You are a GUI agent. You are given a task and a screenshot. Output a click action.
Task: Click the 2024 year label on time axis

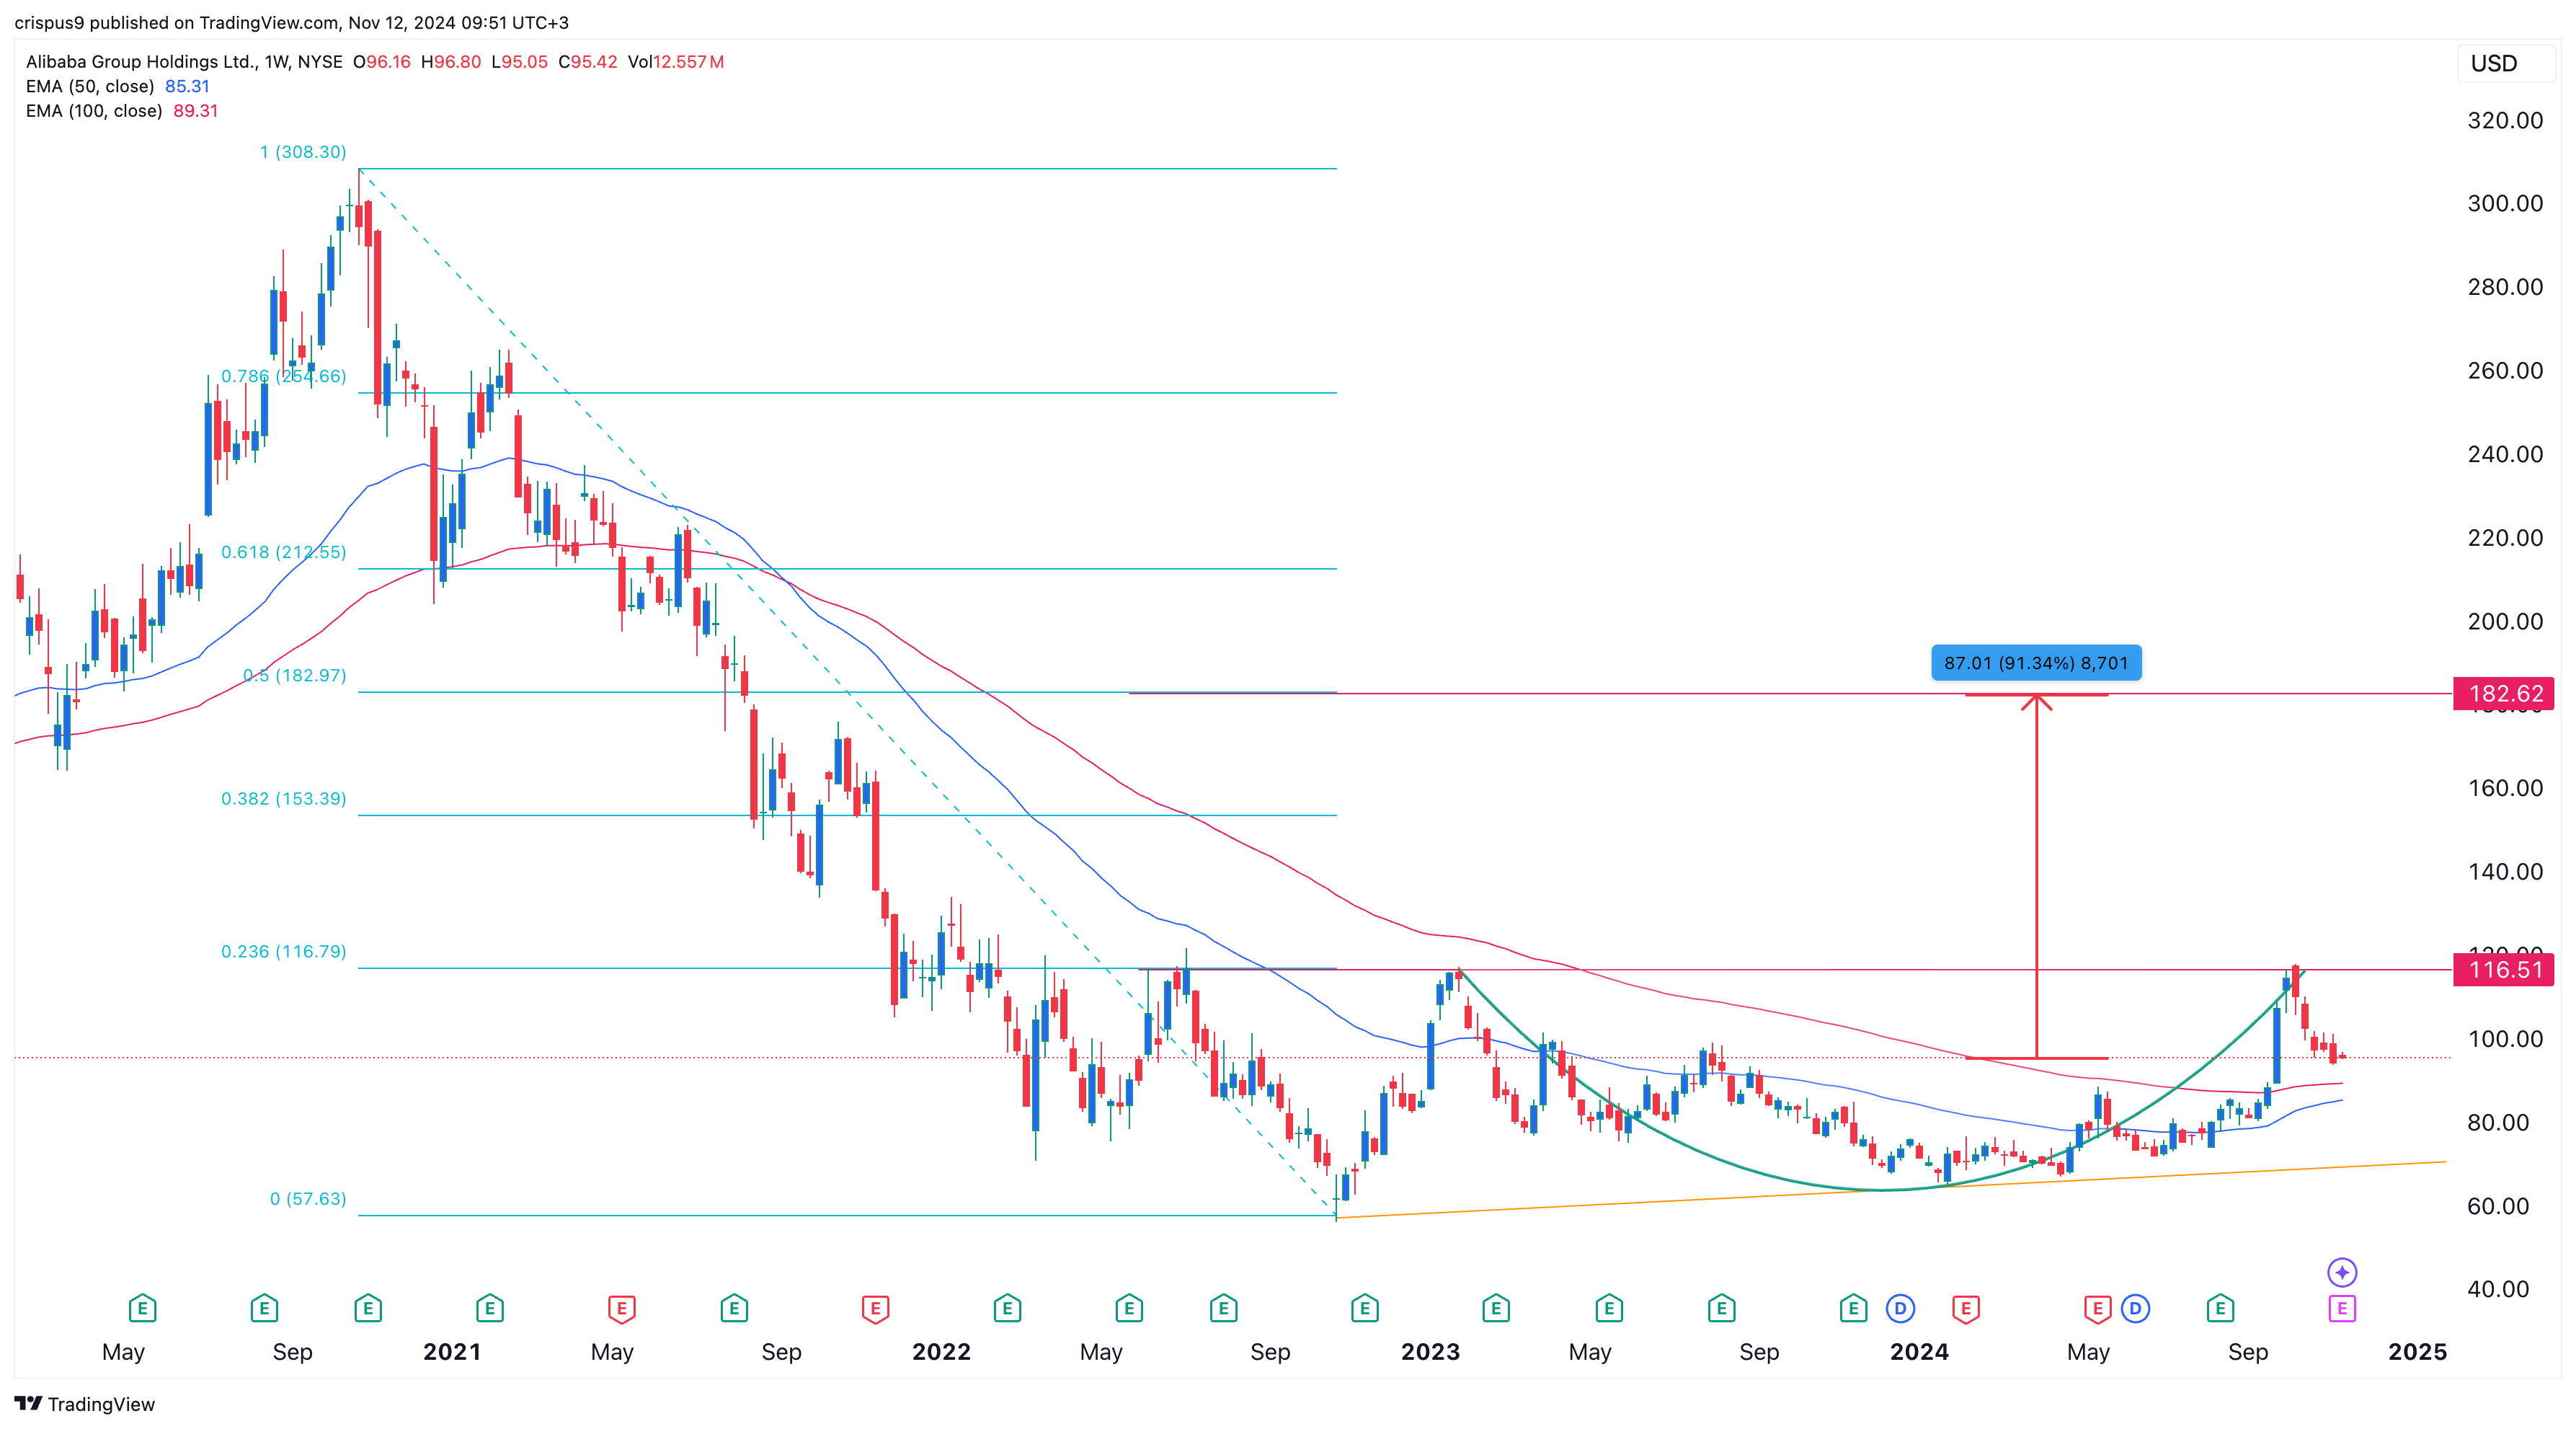pos(1919,1352)
